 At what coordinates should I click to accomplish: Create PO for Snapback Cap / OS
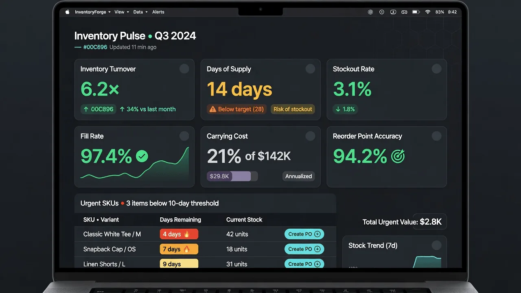click(304, 249)
